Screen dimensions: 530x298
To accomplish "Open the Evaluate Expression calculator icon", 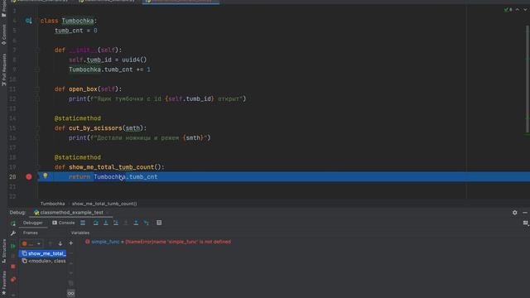I will (159, 223).
